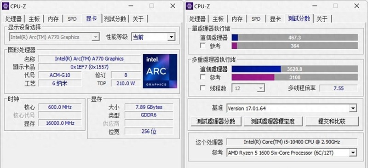
Task: Click 測試處理器分數 button
Action: [215, 121]
